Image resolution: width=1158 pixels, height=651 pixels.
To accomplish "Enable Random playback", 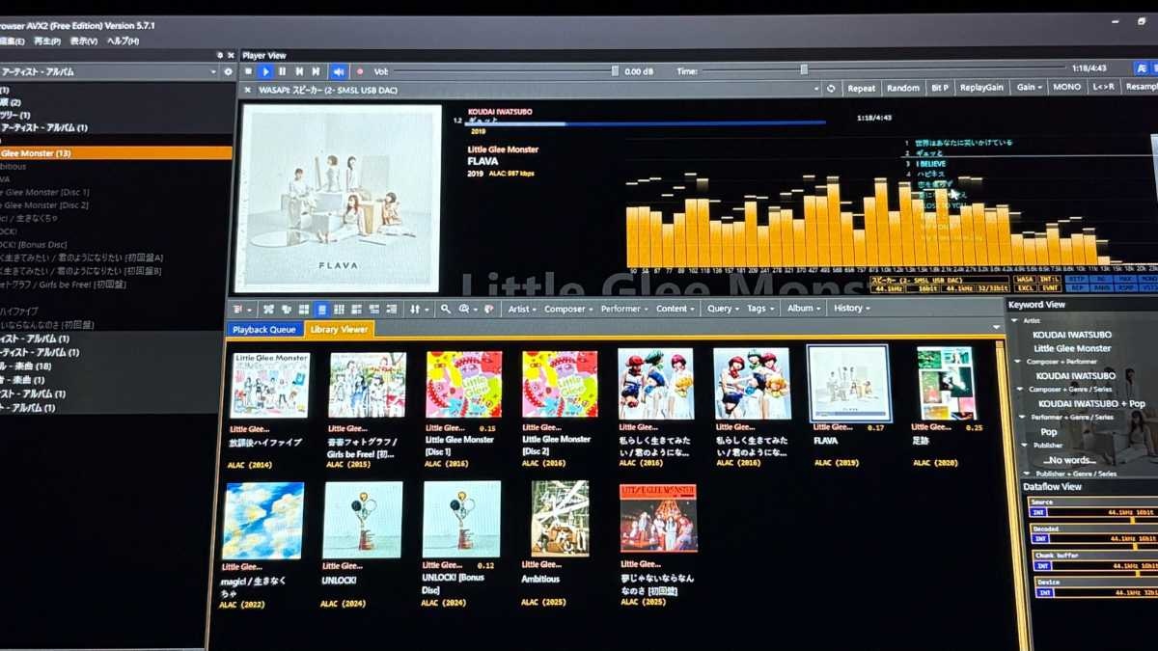I will [902, 88].
